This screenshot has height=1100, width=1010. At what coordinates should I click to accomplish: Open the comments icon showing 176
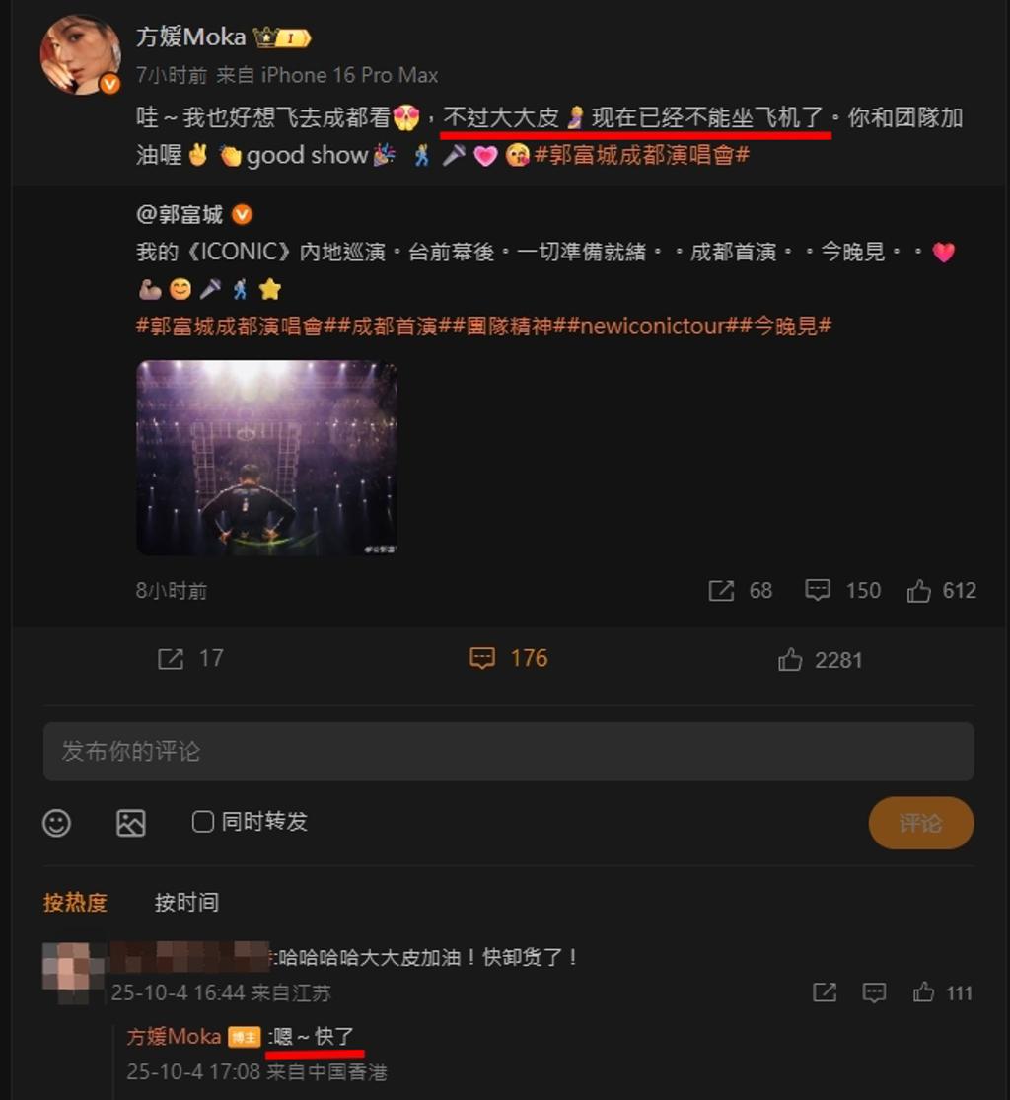482,658
